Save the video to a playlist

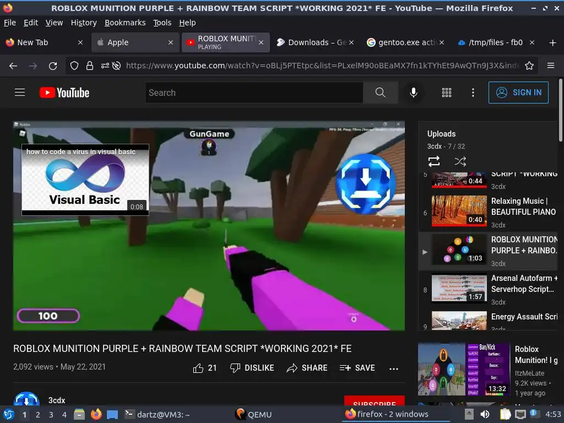pyautogui.click(x=357, y=368)
